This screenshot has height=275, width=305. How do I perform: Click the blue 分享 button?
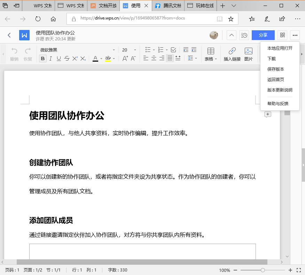pos(263,35)
